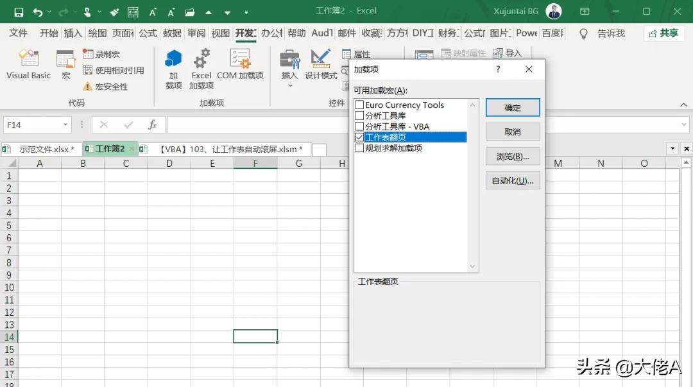Click the Browse (浏览(B)...) button
This screenshot has width=693, height=387.
tap(513, 157)
